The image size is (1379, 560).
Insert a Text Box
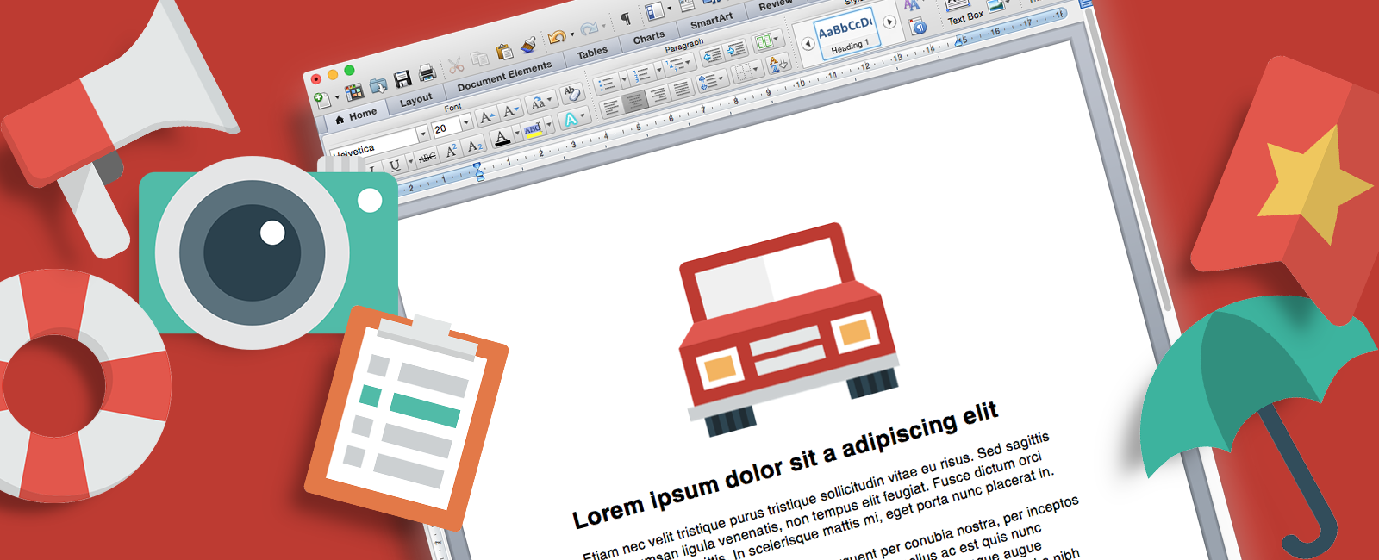tap(965, 12)
